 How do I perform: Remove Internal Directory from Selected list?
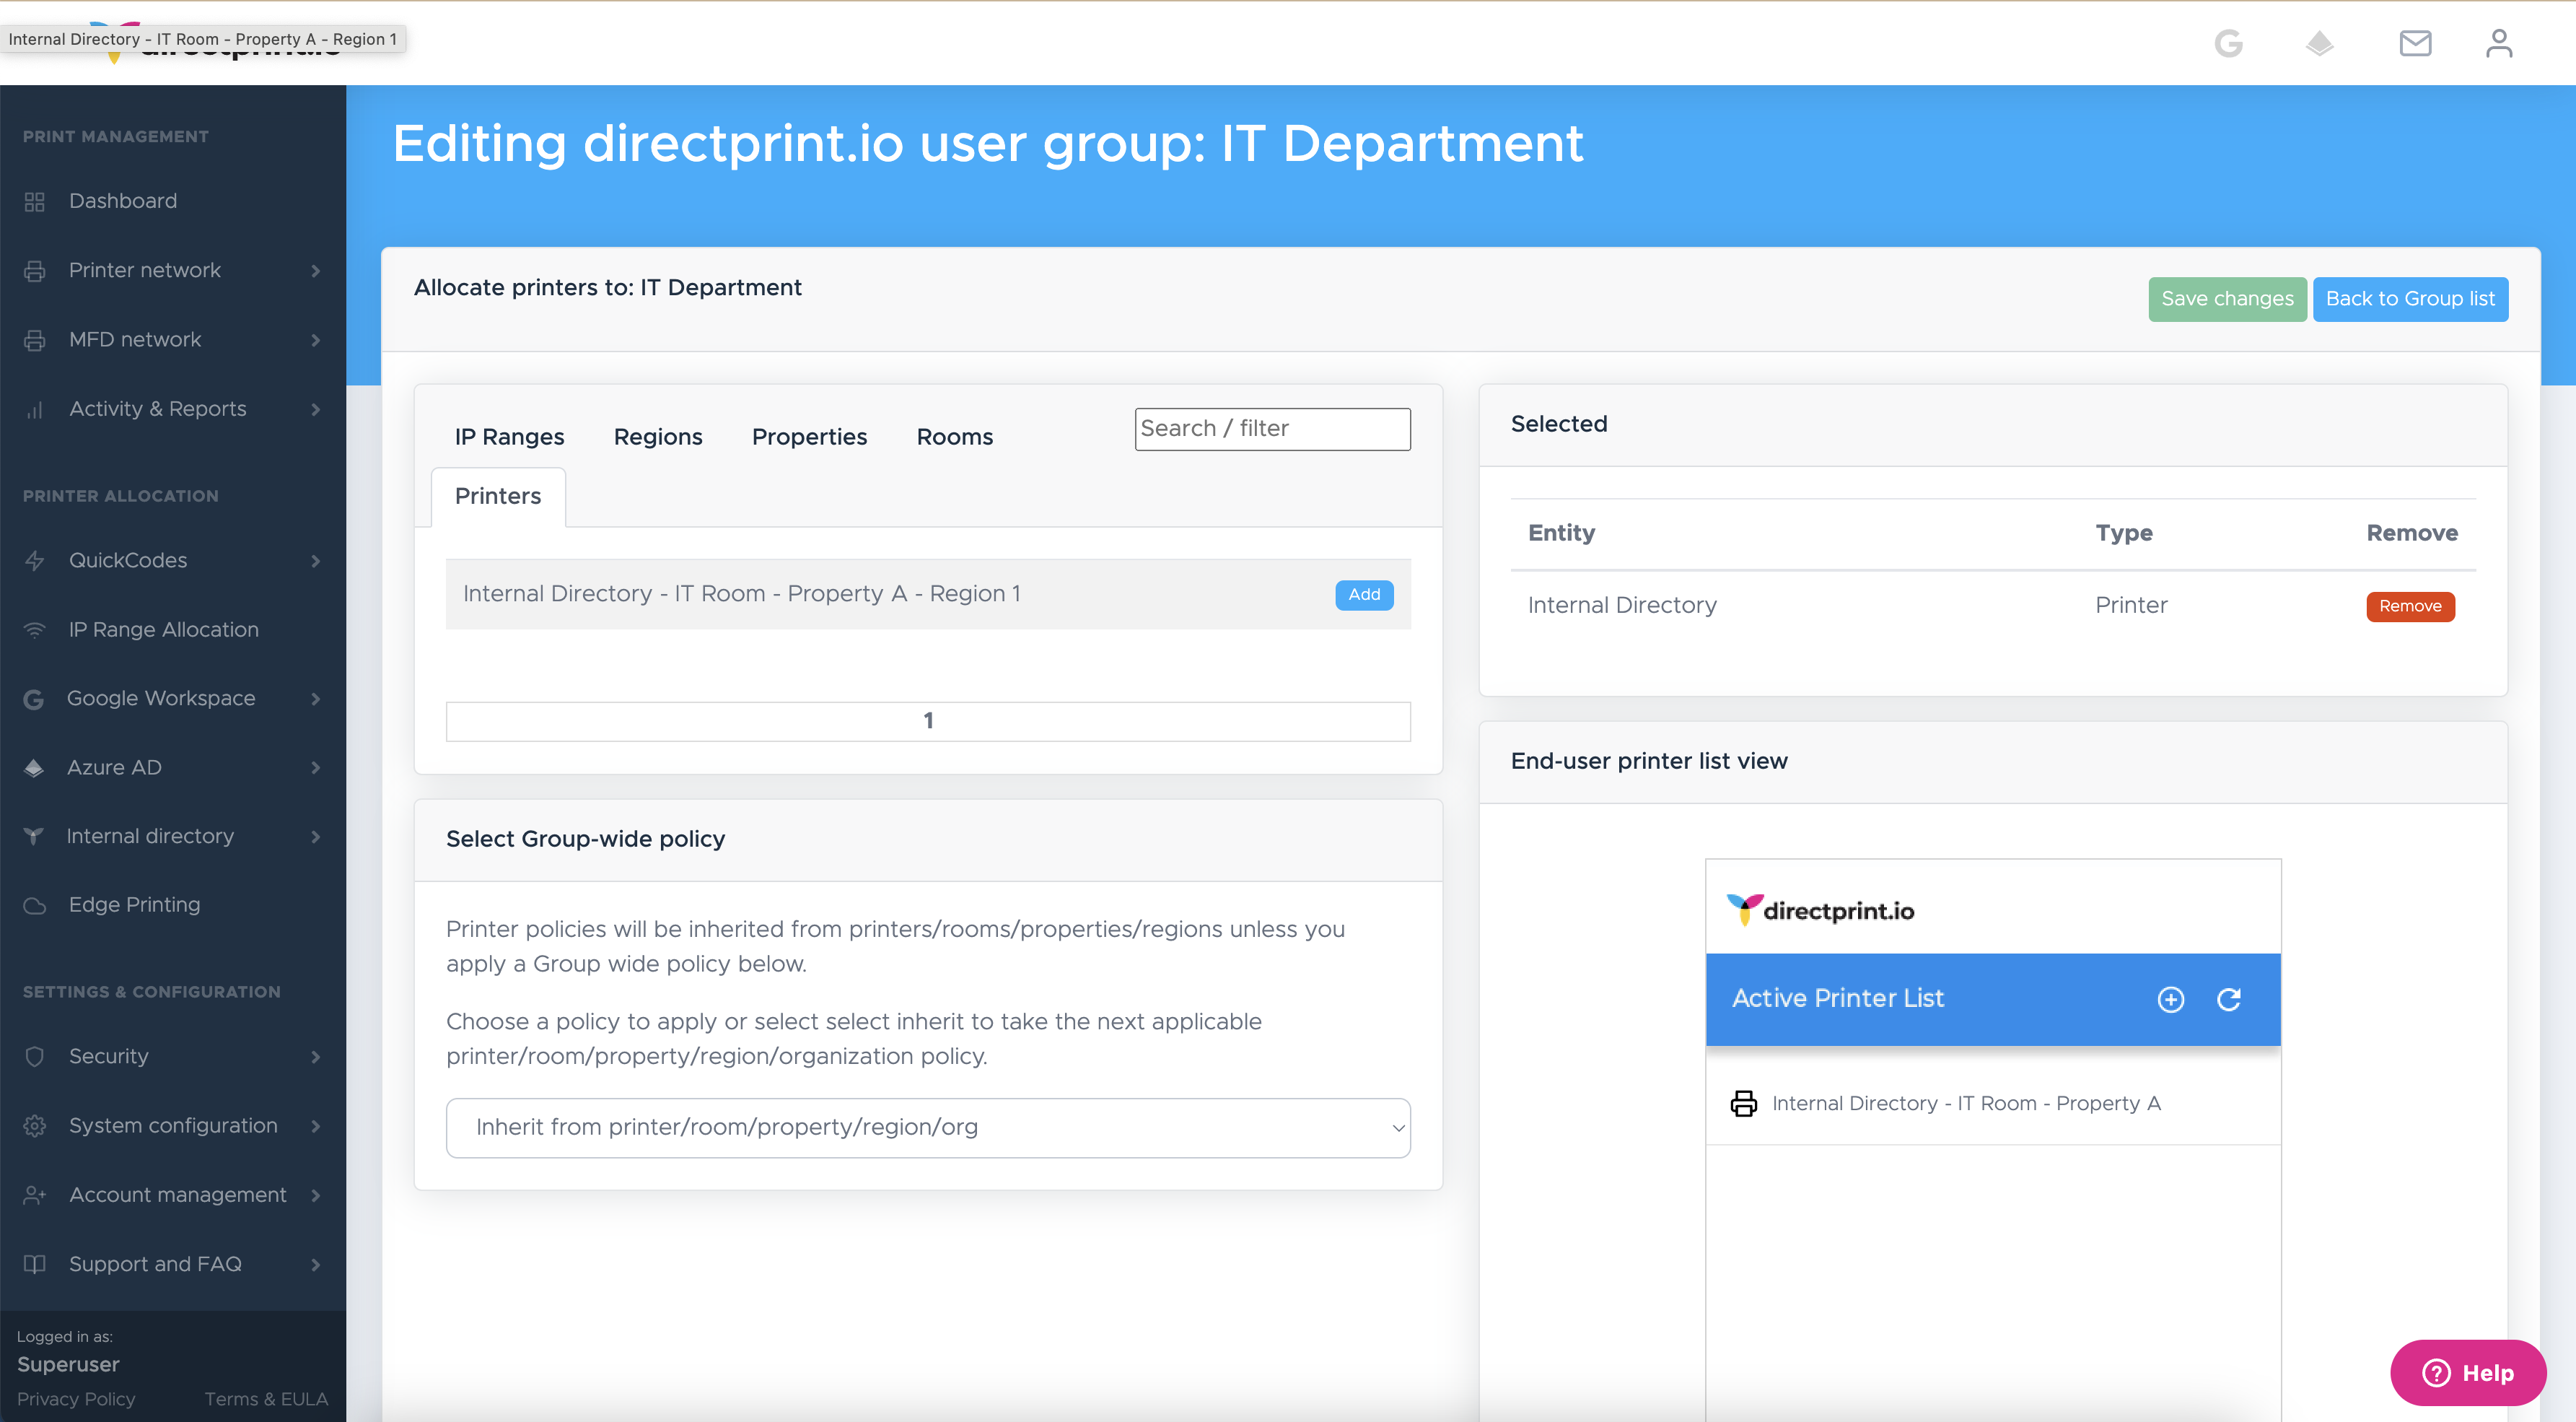pyautogui.click(x=2409, y=606)
